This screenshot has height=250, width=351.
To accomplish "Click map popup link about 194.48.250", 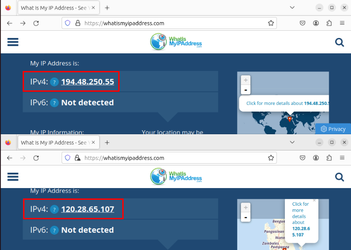I will tap(288, 104).
